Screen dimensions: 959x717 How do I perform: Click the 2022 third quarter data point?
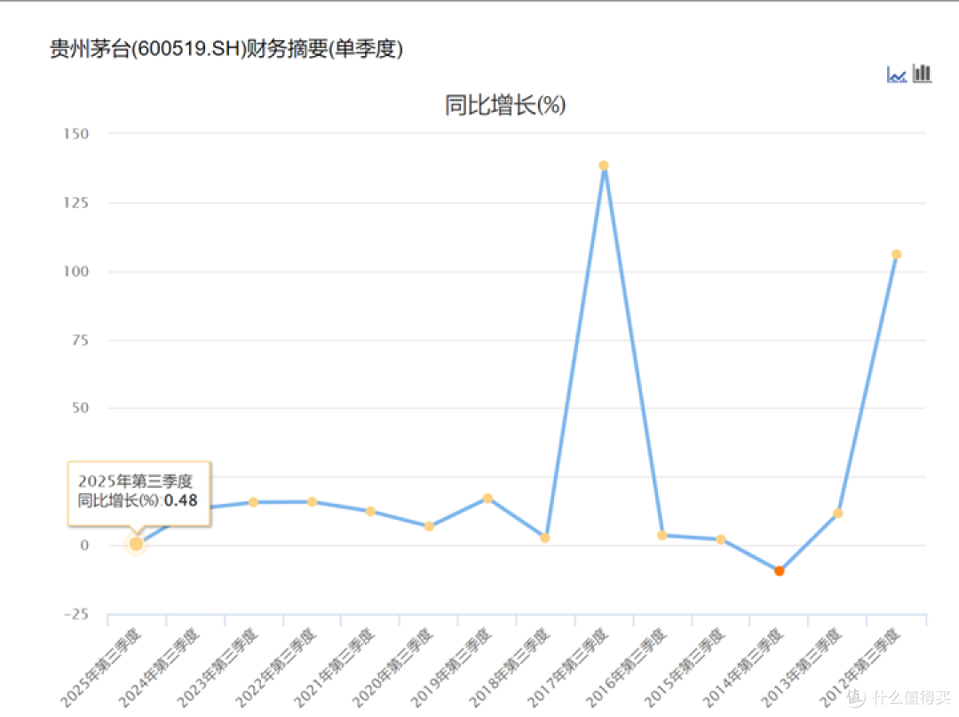(312, 502)
